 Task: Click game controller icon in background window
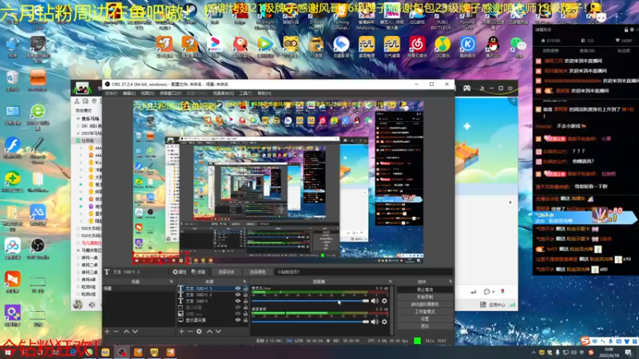467,88
